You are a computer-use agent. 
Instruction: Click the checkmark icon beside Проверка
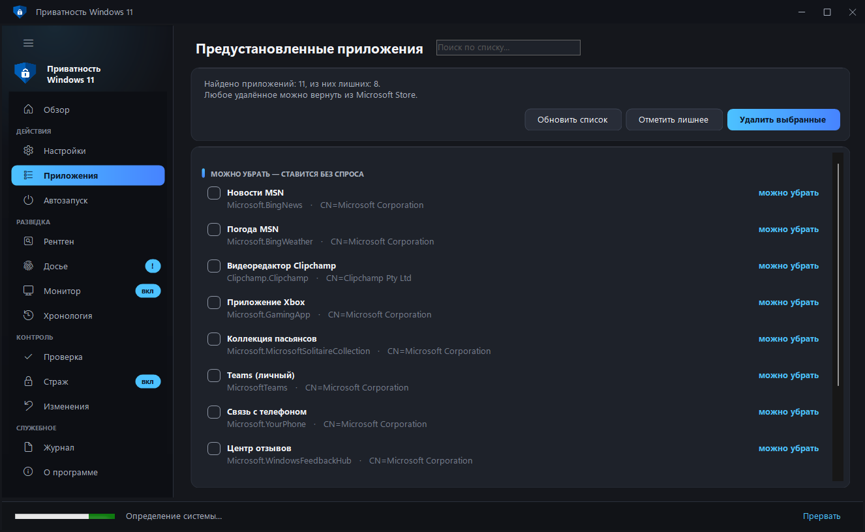(28, 357)
